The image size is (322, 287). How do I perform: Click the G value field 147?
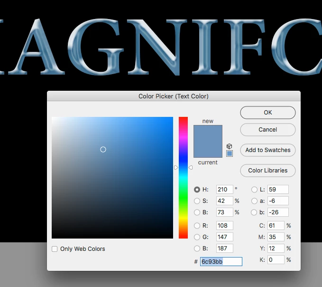225,237
